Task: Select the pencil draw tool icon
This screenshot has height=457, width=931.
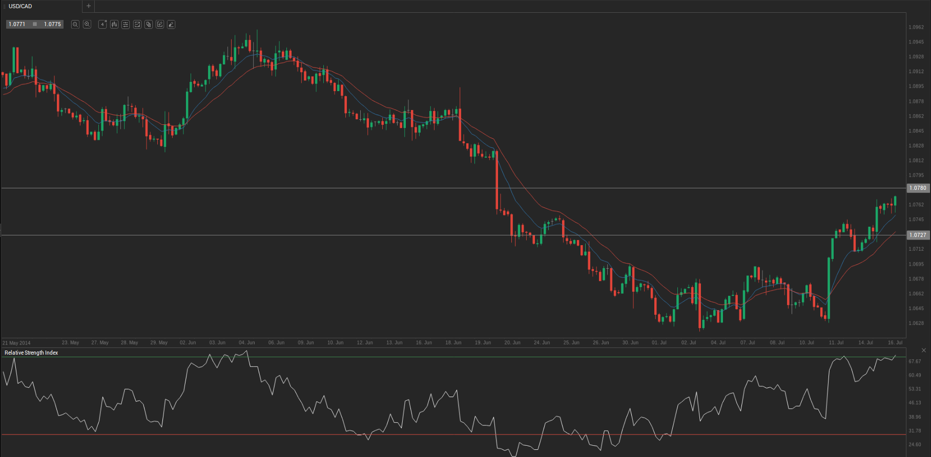Action: pos(171,25)
